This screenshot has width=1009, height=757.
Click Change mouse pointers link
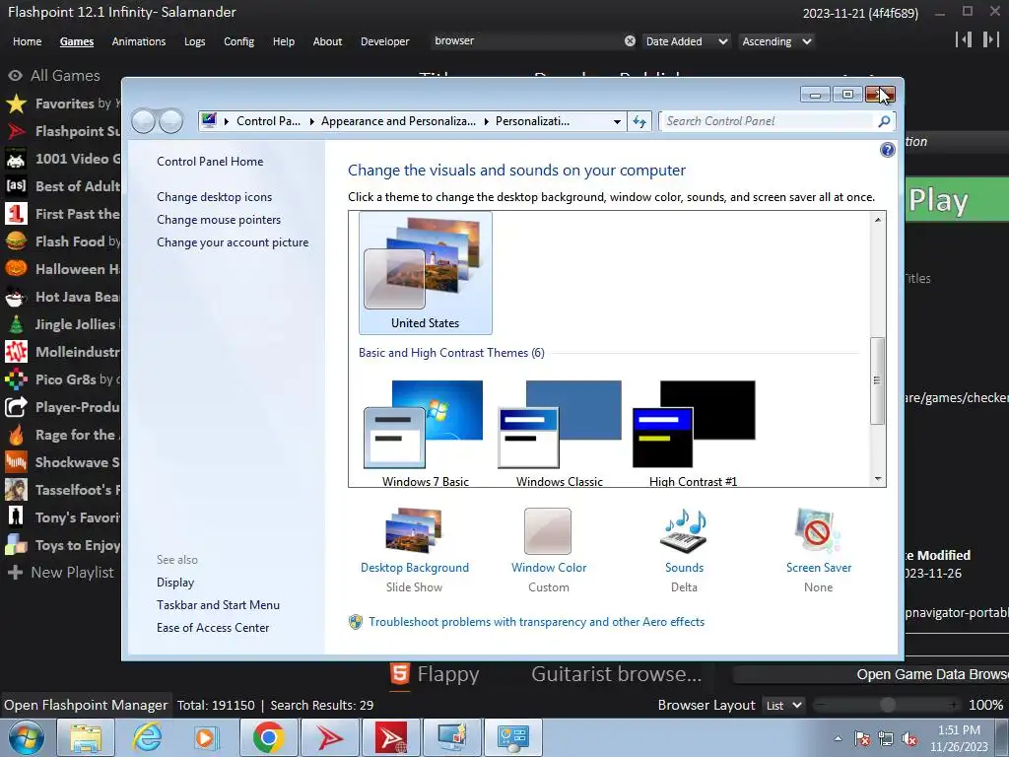(219, 220)
